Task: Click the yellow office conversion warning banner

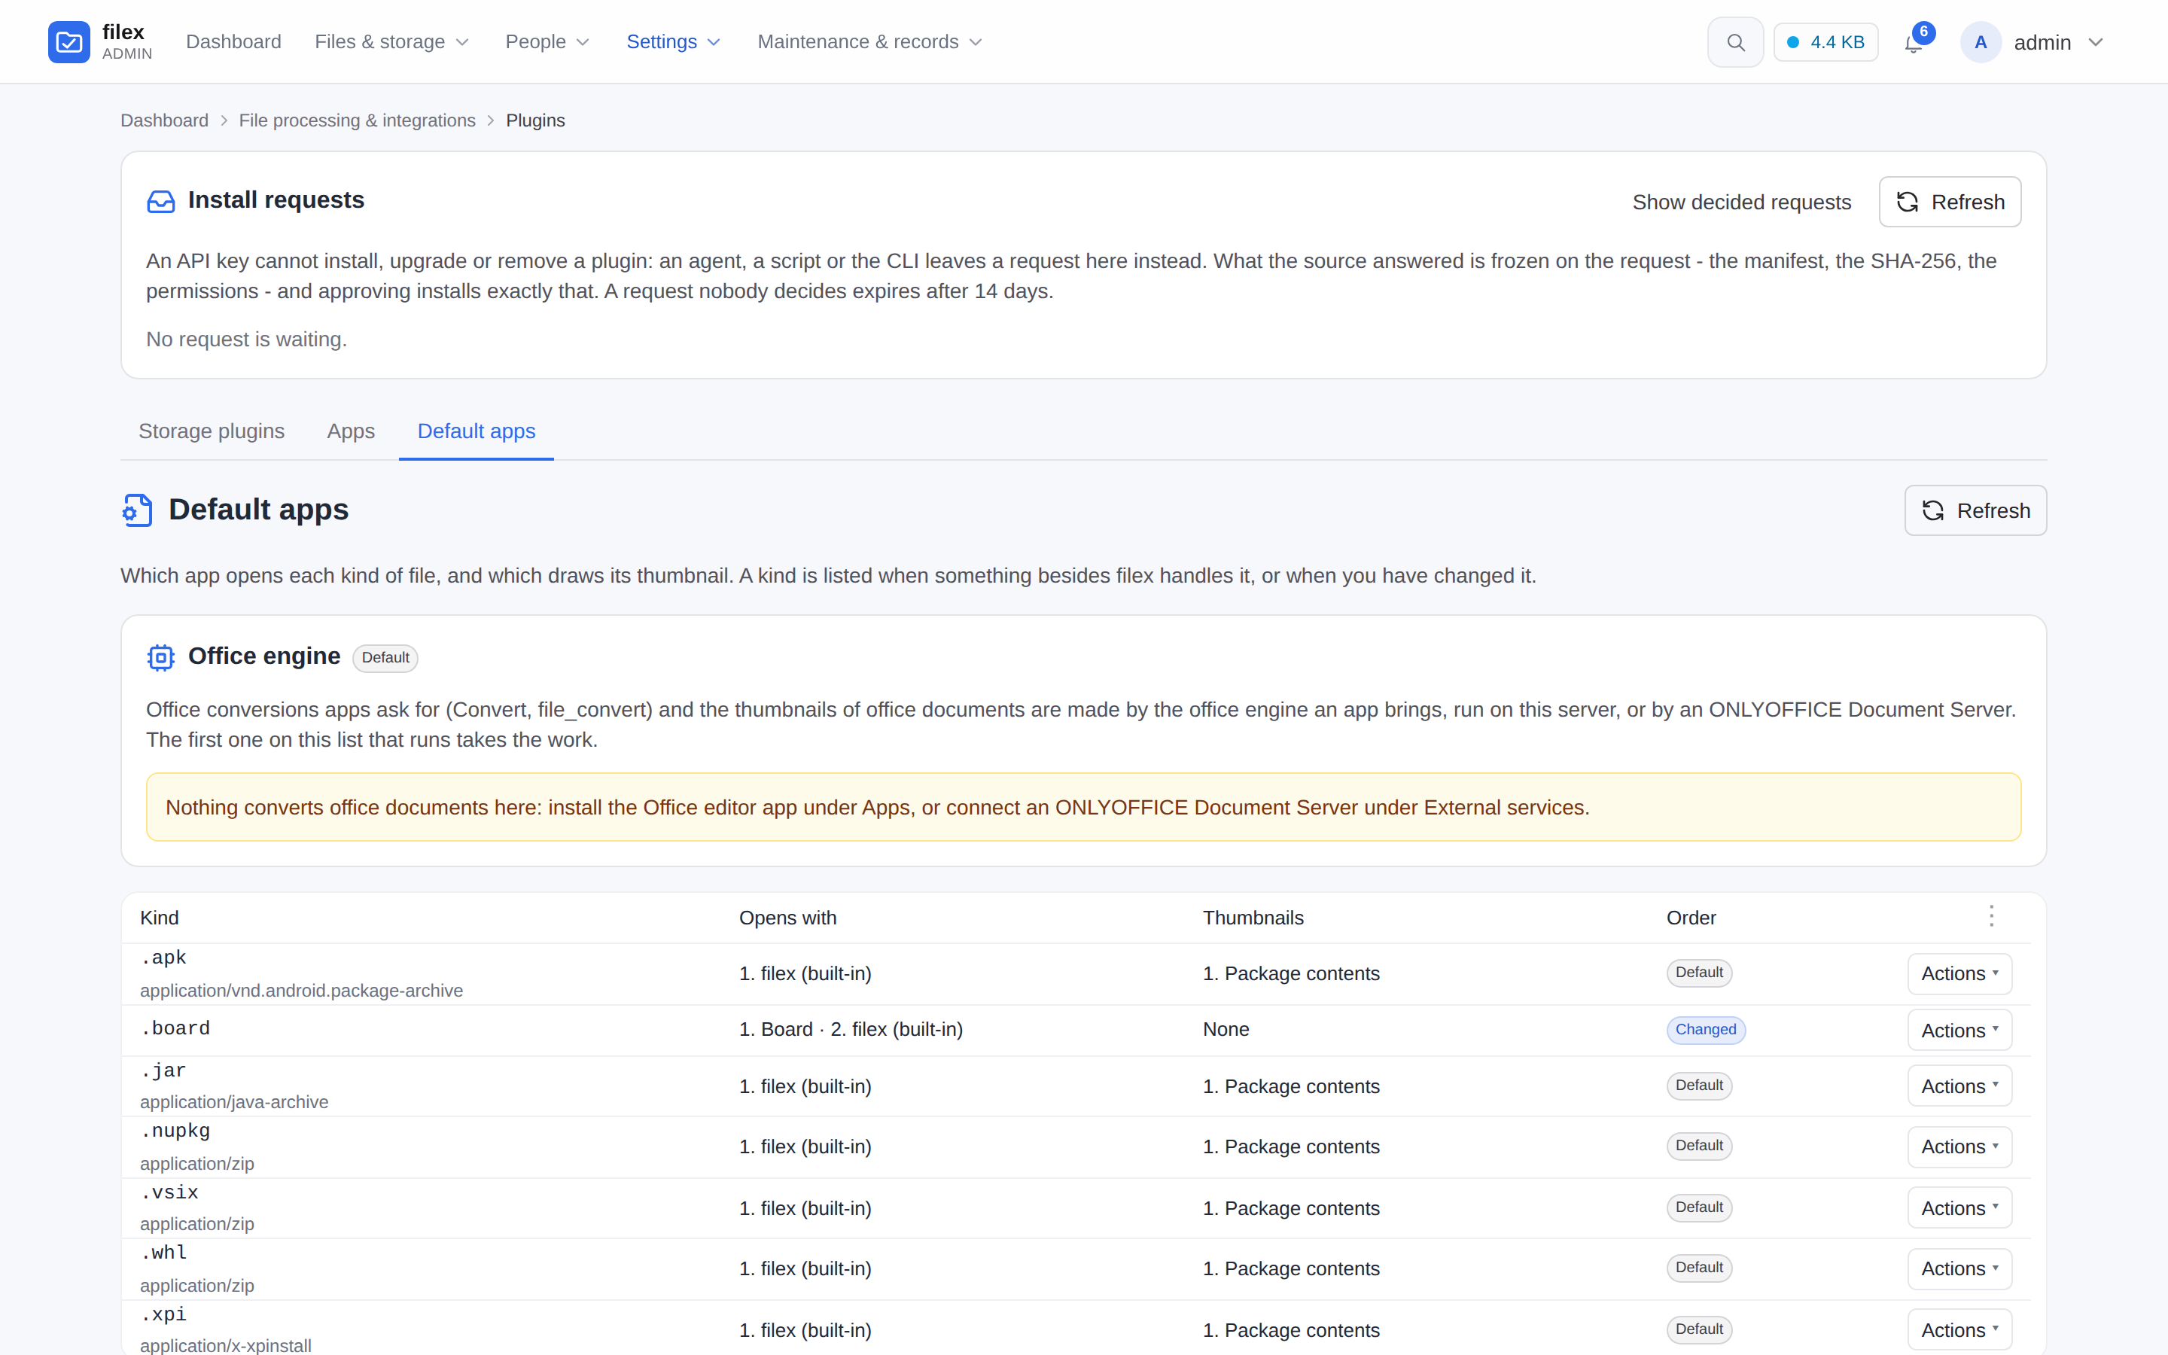Action: pos(1083,808)
